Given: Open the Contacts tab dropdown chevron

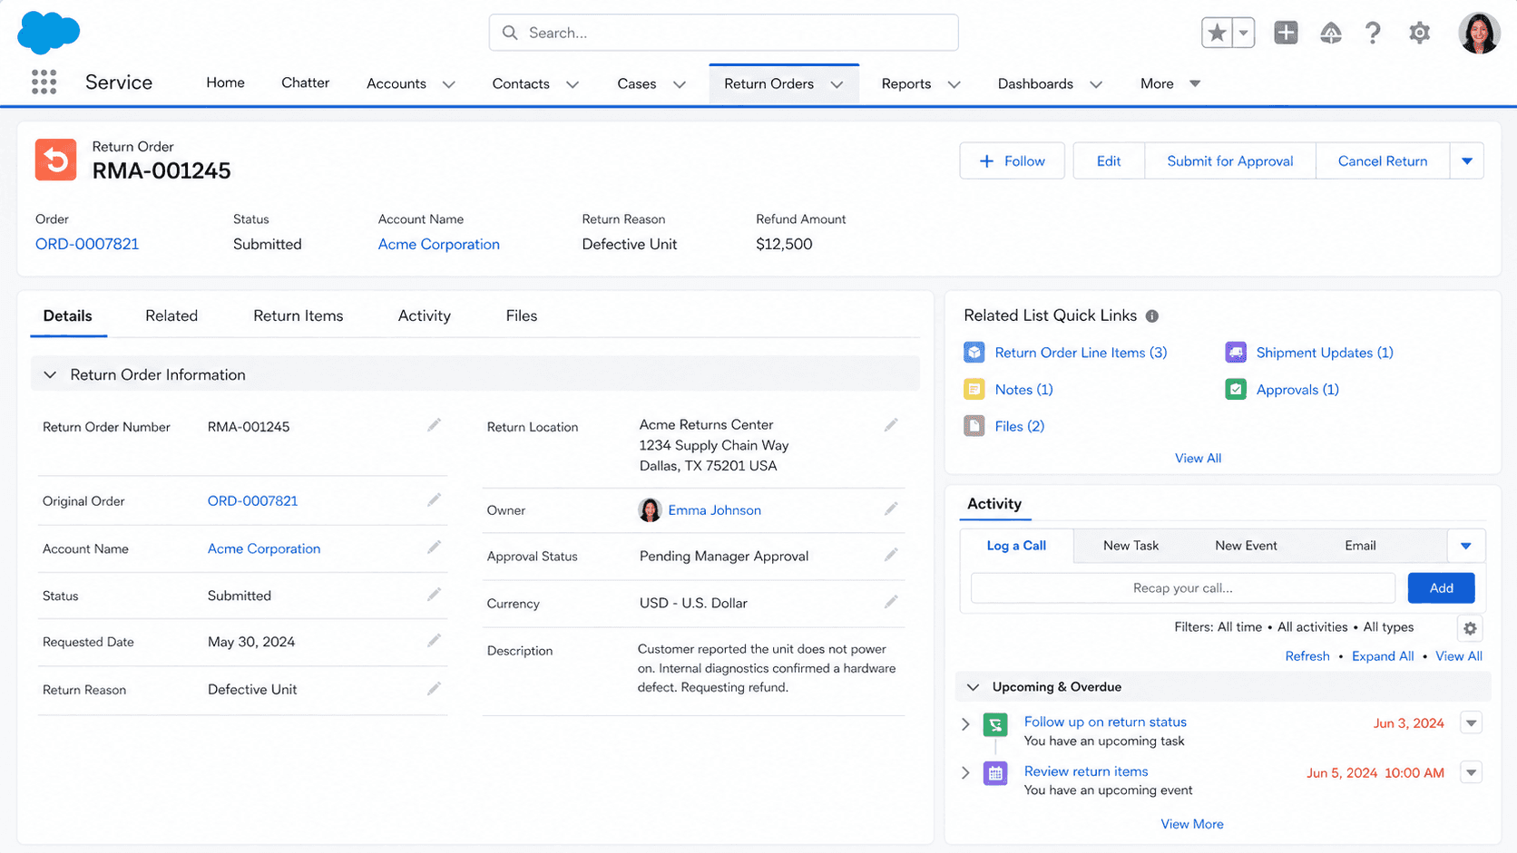Looking at the screenshot, I should tap(573, 84).
